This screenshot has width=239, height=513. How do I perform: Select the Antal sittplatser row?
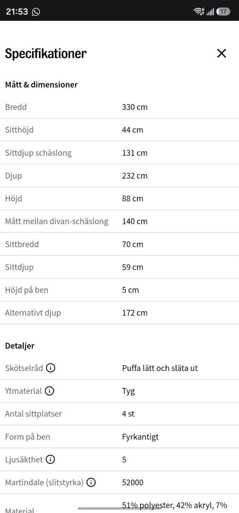119,414
